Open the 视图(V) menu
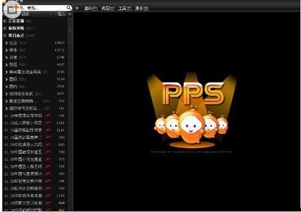 (108, 8)
